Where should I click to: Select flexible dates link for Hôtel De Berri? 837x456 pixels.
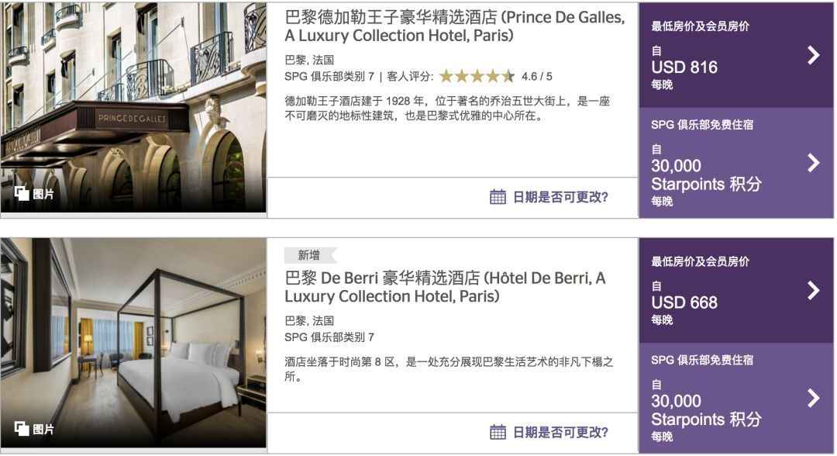pos(560,432)
